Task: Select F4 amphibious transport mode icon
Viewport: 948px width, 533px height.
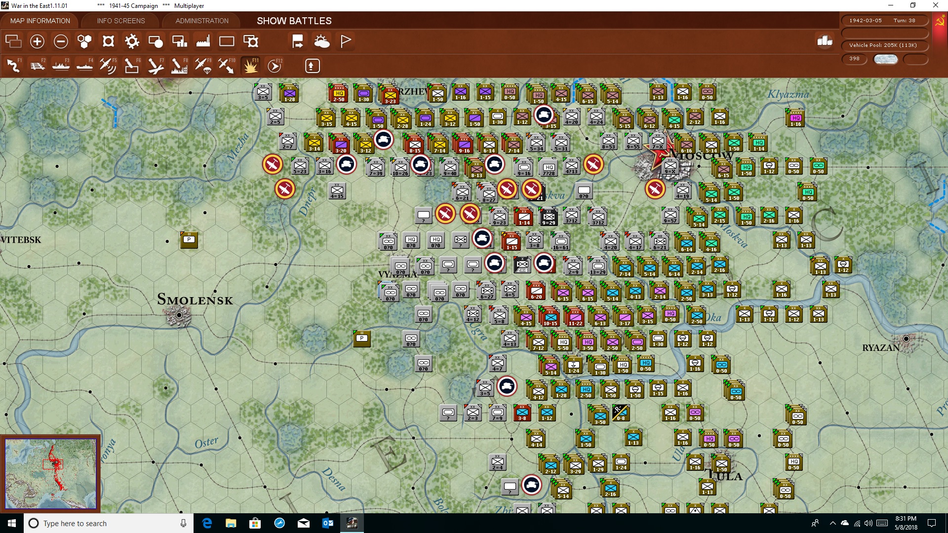Action: pos(84,66)
